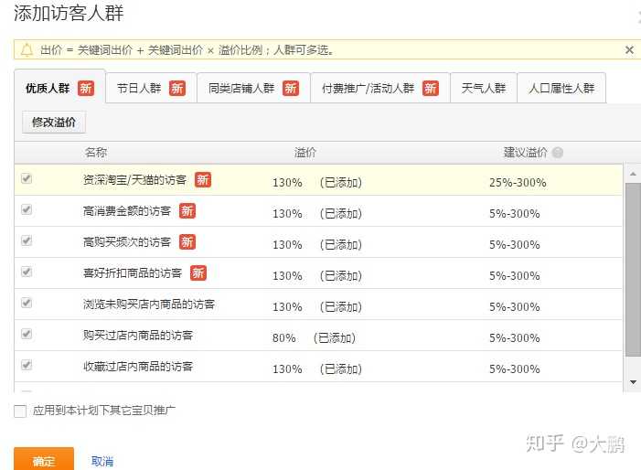Click the 新 badge next to 资深淘宝/天猫的访客
Screen dimensions: 641x470
pos(203,180)
